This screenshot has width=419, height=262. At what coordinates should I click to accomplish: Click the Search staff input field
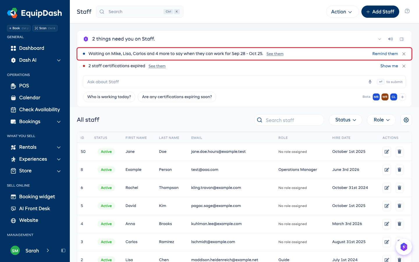(x=289, y=120)
